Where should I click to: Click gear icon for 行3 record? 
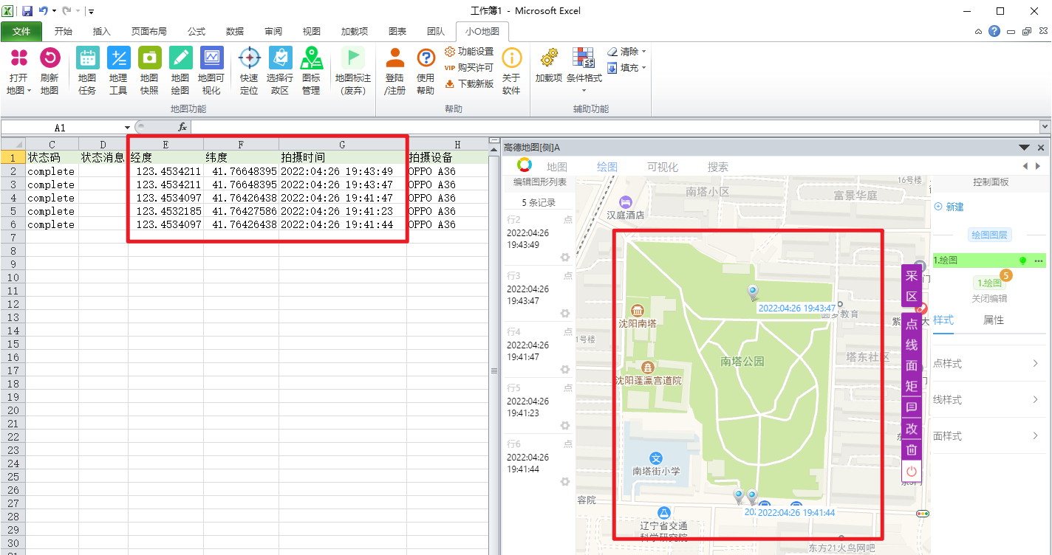(565, 314)
